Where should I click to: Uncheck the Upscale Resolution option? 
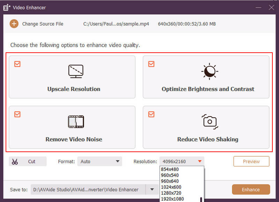point(17,64)
